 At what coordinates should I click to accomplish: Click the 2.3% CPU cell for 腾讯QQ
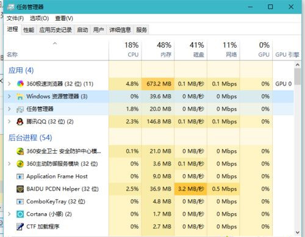click(125, 122)
